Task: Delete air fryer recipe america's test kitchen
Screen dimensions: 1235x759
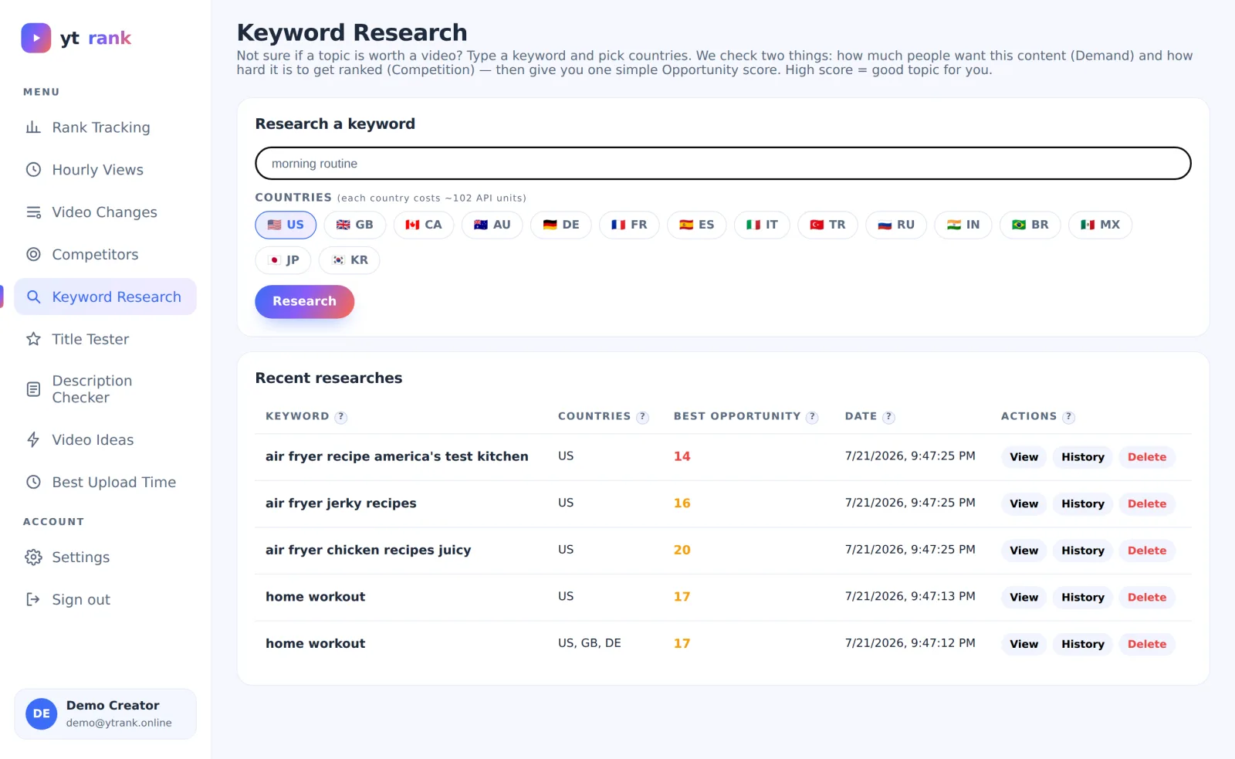Action: click(x=1147, y=457)
